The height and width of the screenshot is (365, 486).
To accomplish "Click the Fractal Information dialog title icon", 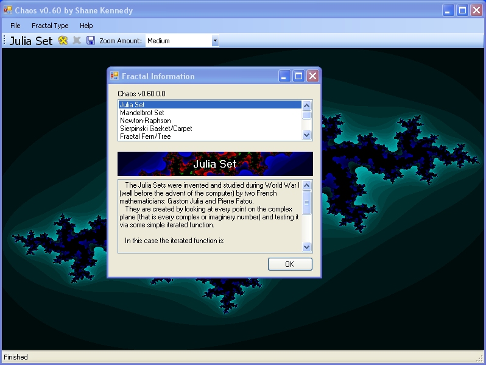I will tap(114, 76).
